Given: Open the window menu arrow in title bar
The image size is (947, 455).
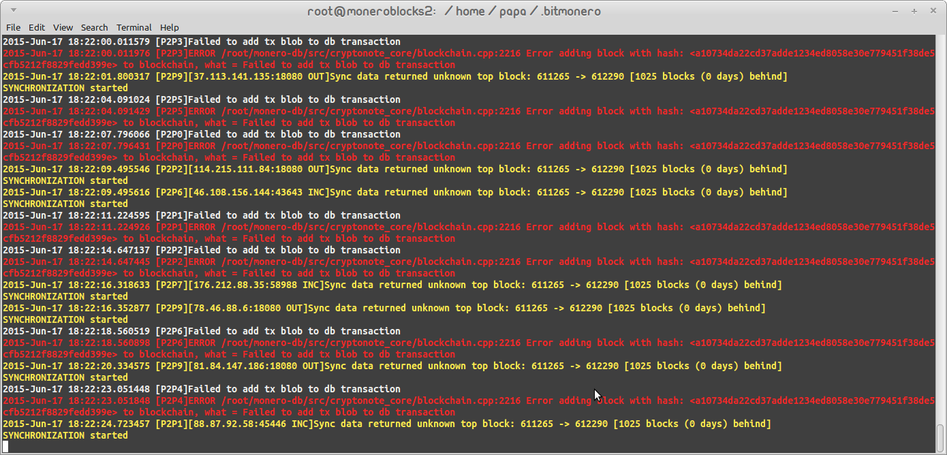Looking at the screenshot, I should click(14, 11).
